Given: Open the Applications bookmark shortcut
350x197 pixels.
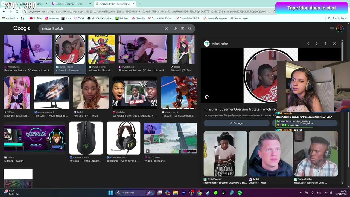Looking at the screenshot, I should pyautogui.click(x=10, y=18).
